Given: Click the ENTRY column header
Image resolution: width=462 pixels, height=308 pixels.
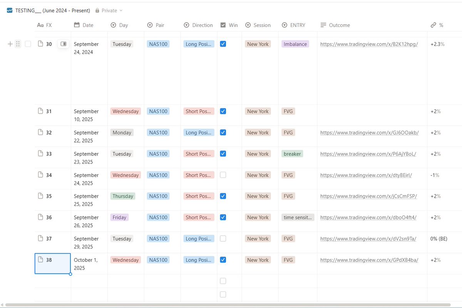Looking at the screenshot, I should point(293,25).
